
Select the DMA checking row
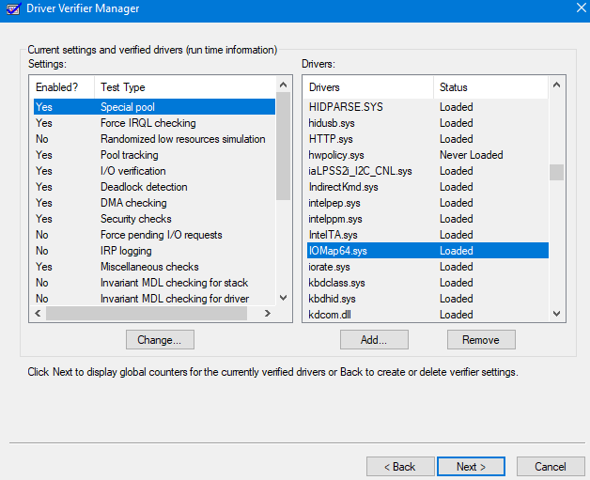154,203
